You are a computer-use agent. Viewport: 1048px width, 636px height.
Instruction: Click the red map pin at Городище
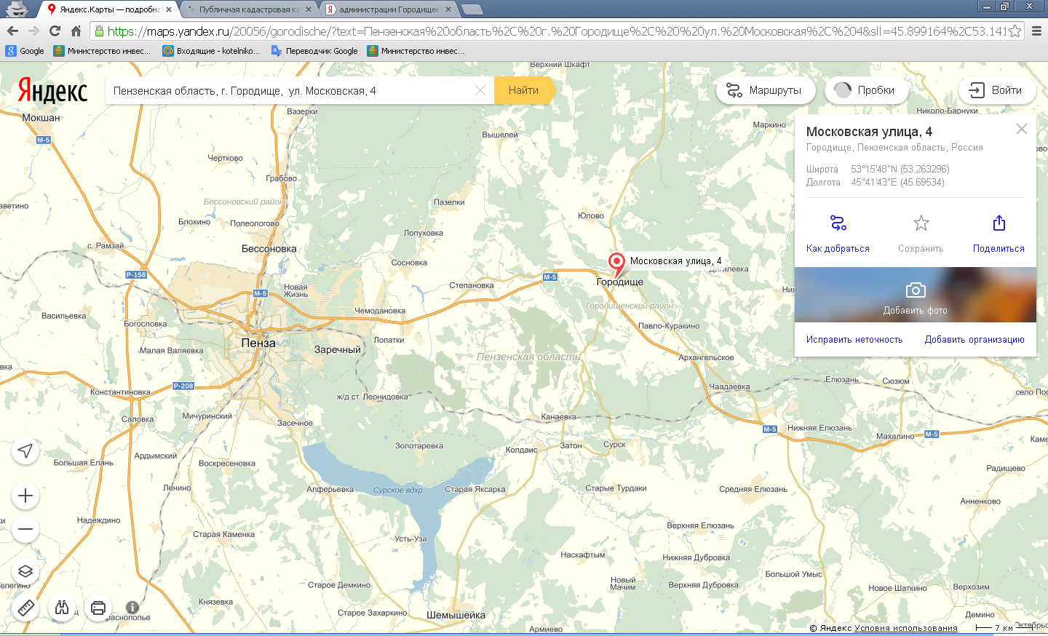click(x=616, y=265)
